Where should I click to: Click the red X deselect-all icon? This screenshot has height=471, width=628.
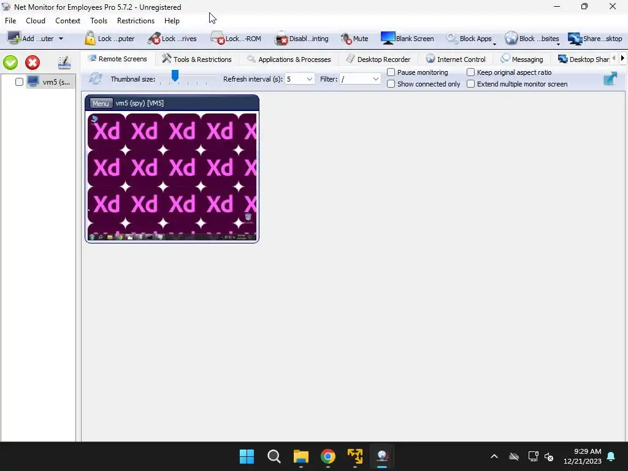pyautogui.click(x=33, y=63)
